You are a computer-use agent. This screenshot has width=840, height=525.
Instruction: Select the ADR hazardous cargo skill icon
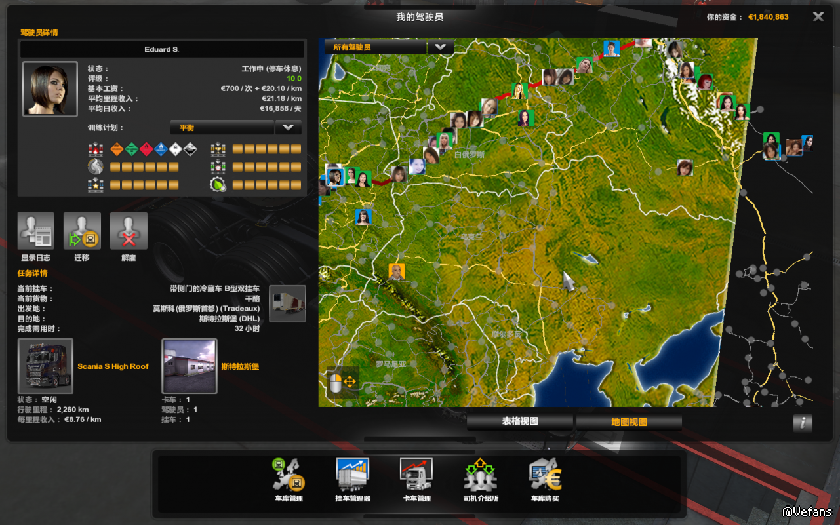pyautogui.click(x=96, y=149)
